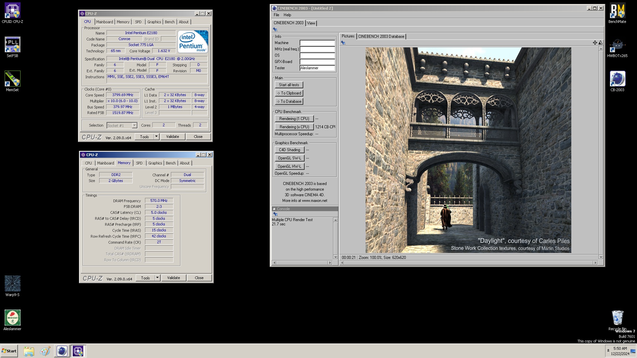The image size is (637, 358).
Task: Click the move/pan cross icon above picture
Action: (x=595, y=42)
